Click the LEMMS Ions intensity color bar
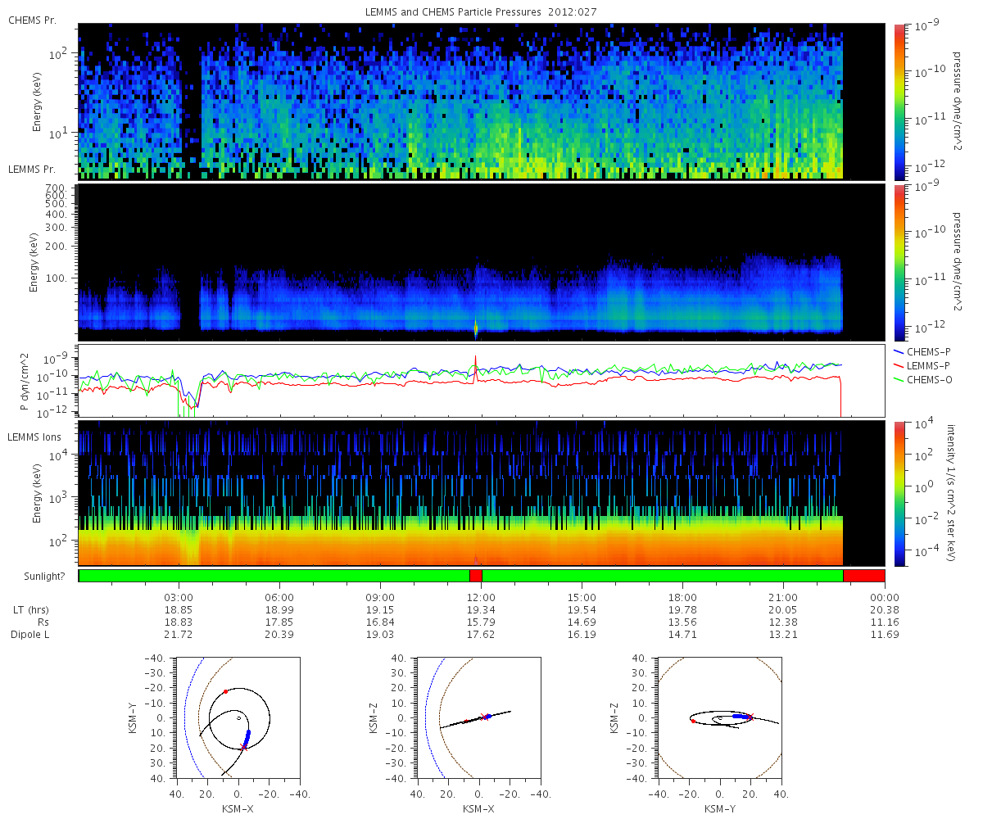983x819 pixels. pyautogui.click(x=899, y=493)
